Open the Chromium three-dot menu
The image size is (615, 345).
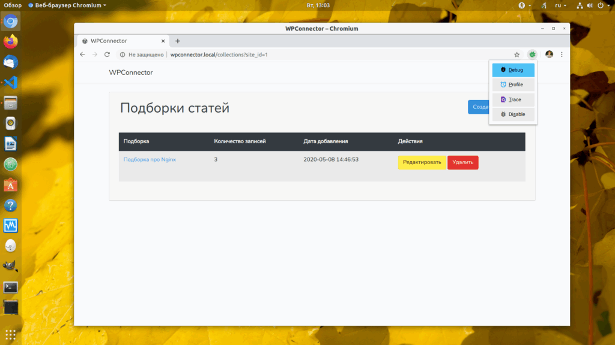pos(562,55)
